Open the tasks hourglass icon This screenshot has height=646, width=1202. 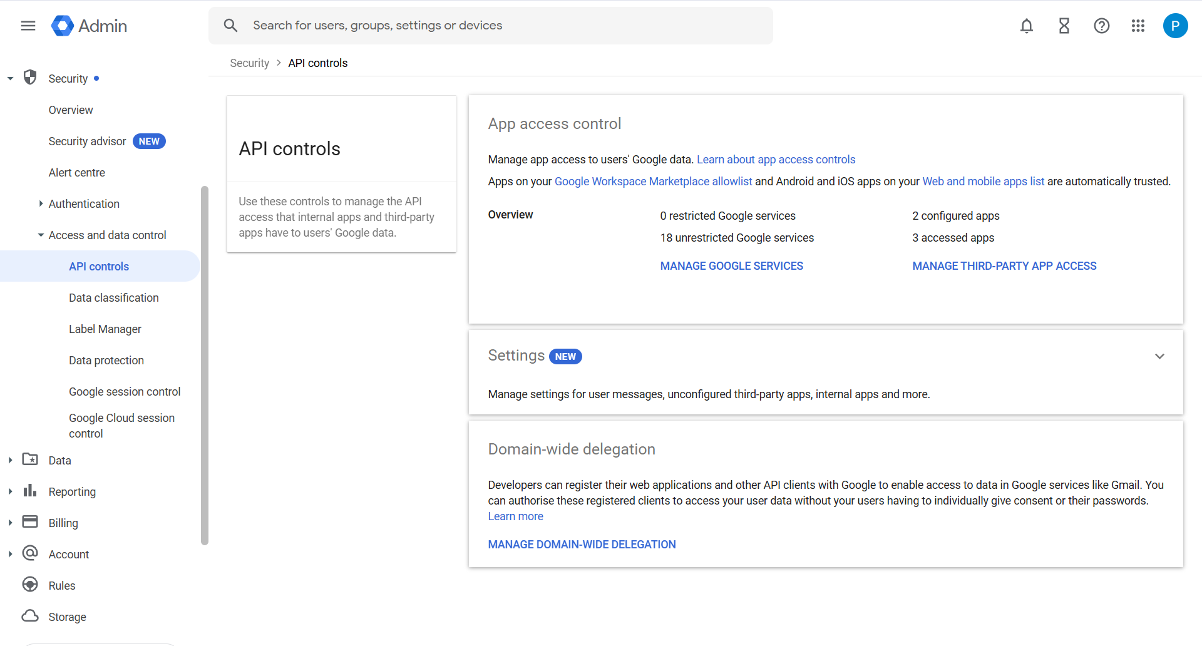(x=1064, y=26)
